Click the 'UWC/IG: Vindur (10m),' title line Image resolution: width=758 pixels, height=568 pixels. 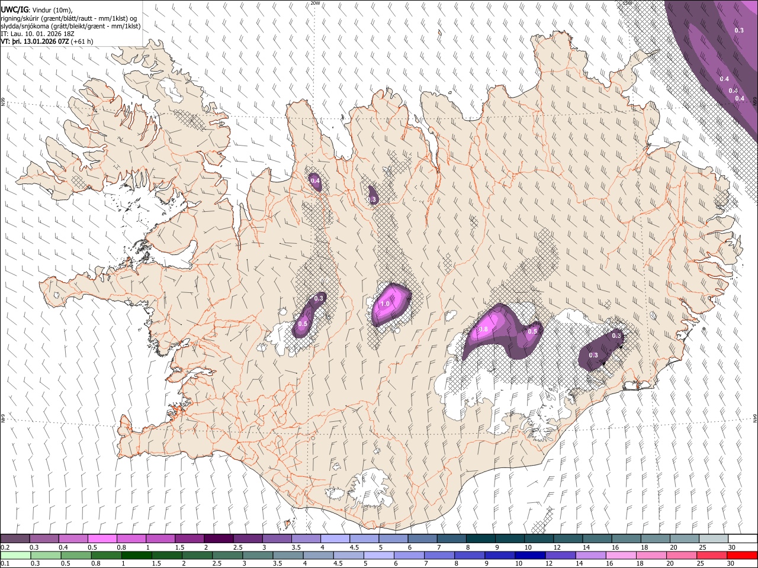pyautogui.click(x=38, y=10)
